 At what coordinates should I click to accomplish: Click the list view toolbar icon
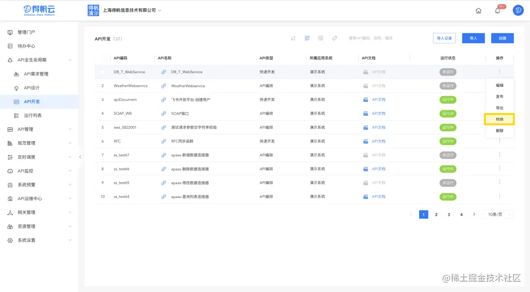point(307,38)
